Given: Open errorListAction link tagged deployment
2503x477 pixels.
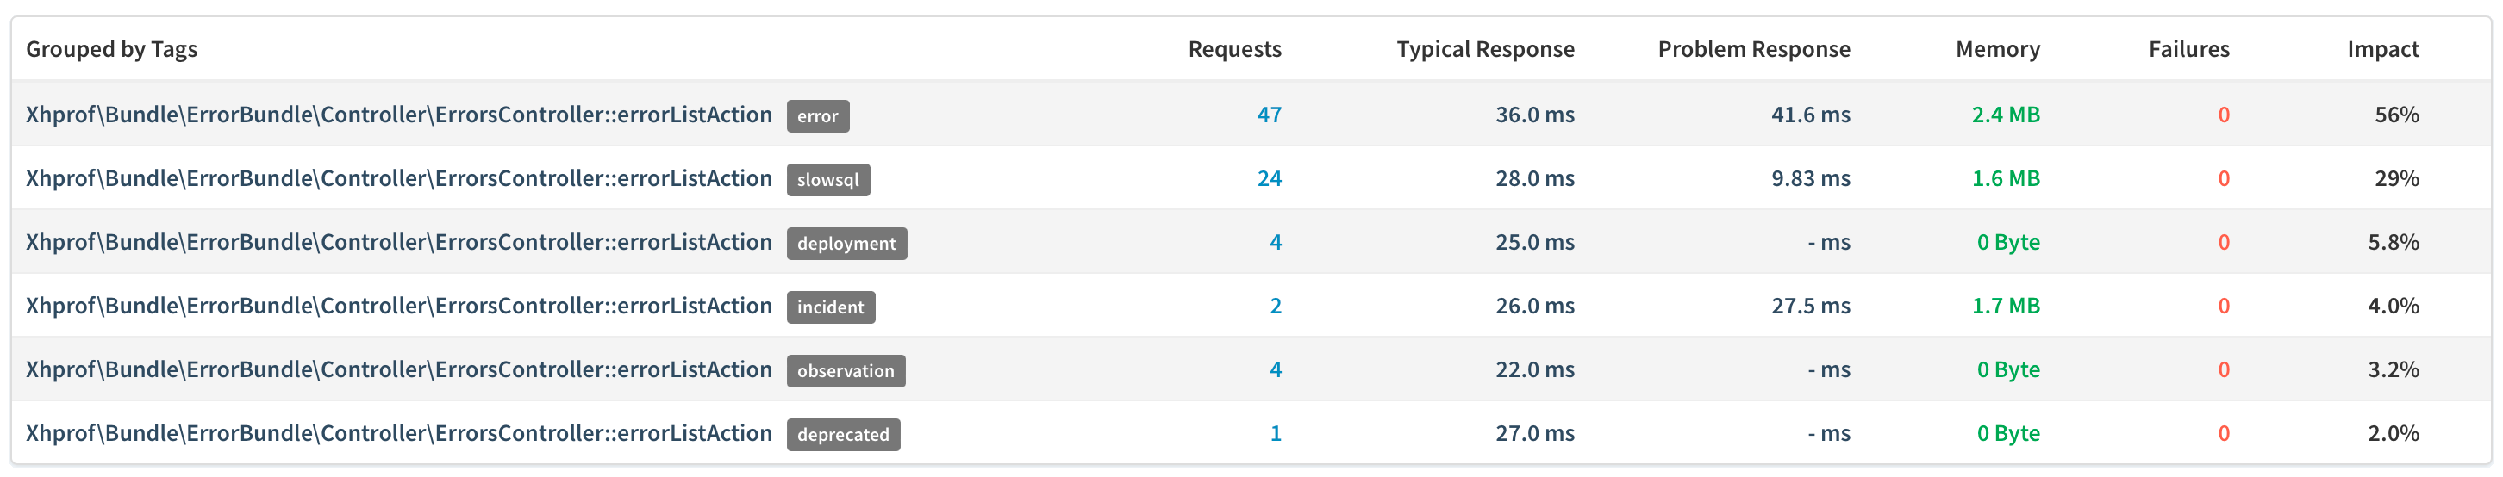Looking at the screenshot, I should (x=398, y=242).
